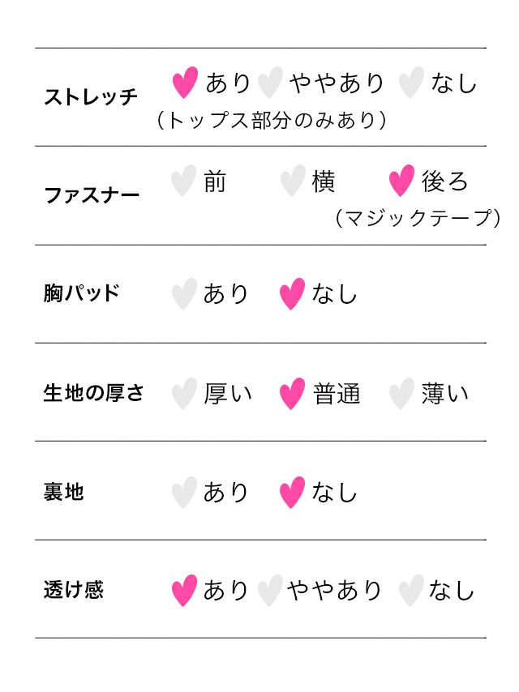Select 厚い heart for 生地の厚さ

click(184, 394)
